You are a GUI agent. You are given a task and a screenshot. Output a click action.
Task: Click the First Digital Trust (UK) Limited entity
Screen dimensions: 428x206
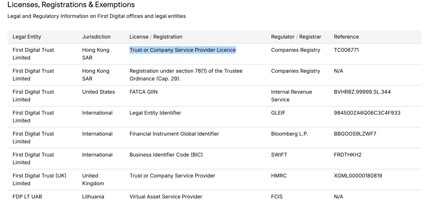pos(39,179)
